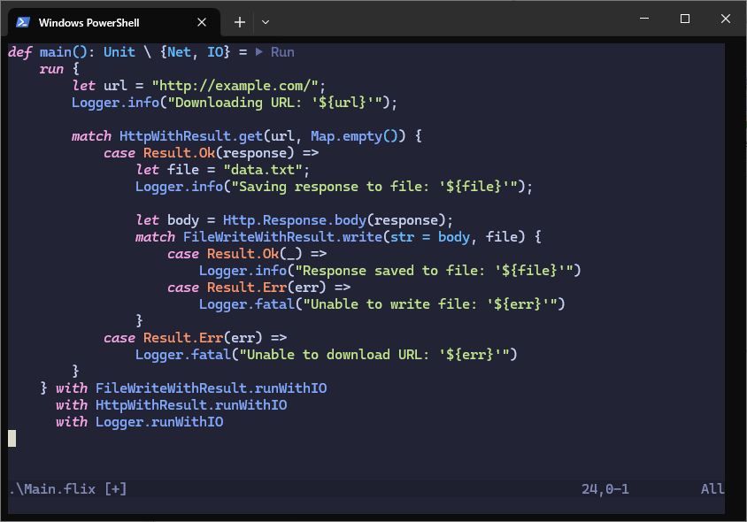Click 'Logger.fatal' on the write file line
Screen dimensions: 747x522
[247, 303]
